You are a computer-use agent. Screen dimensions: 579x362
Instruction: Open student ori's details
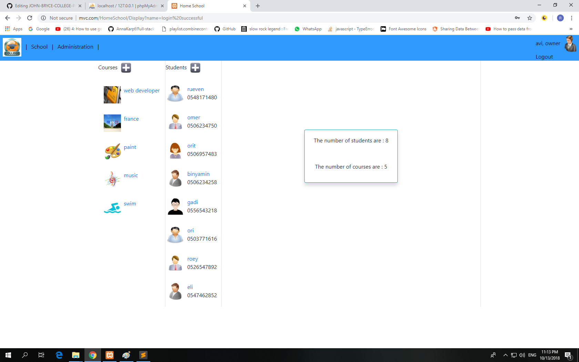[x=191, y=231]
